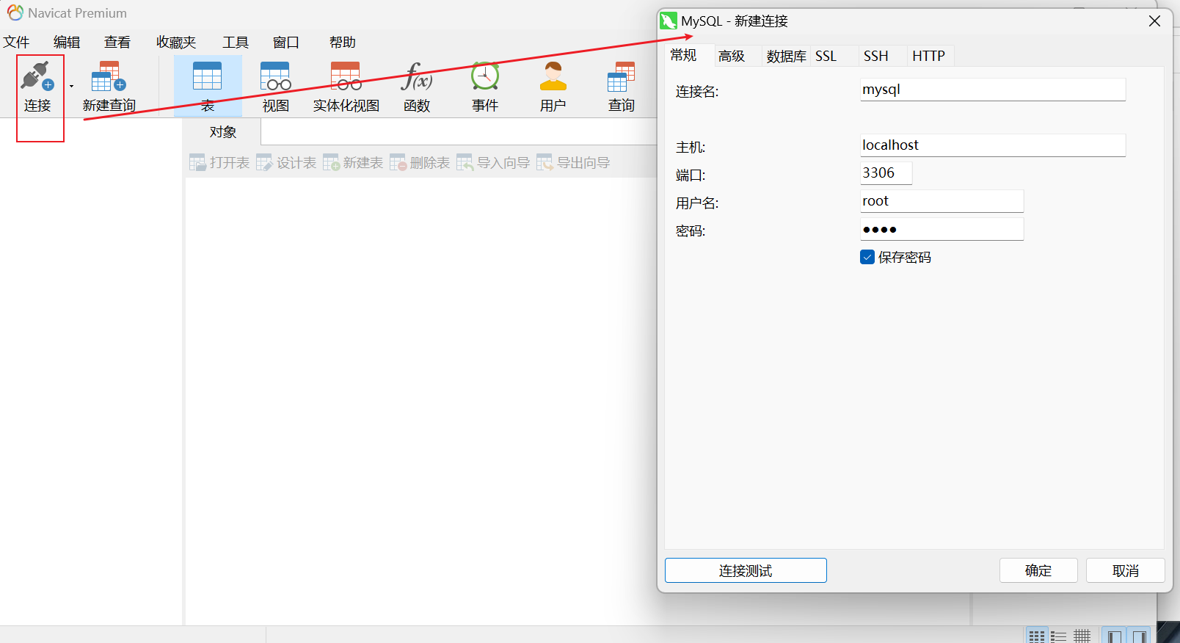Click the 设计表 icon button
The image size is (1180, 643).
click(286, 162)
